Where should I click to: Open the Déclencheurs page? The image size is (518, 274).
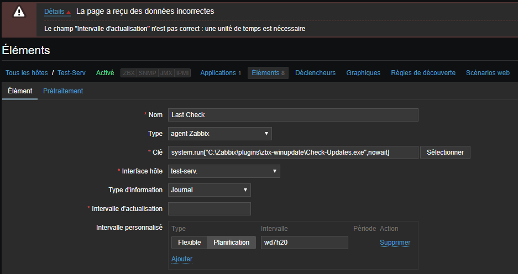315,73
